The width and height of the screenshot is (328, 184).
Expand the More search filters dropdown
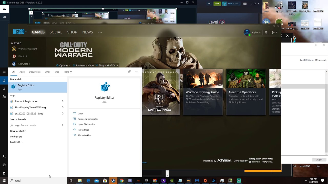click(x=68, y=72)
